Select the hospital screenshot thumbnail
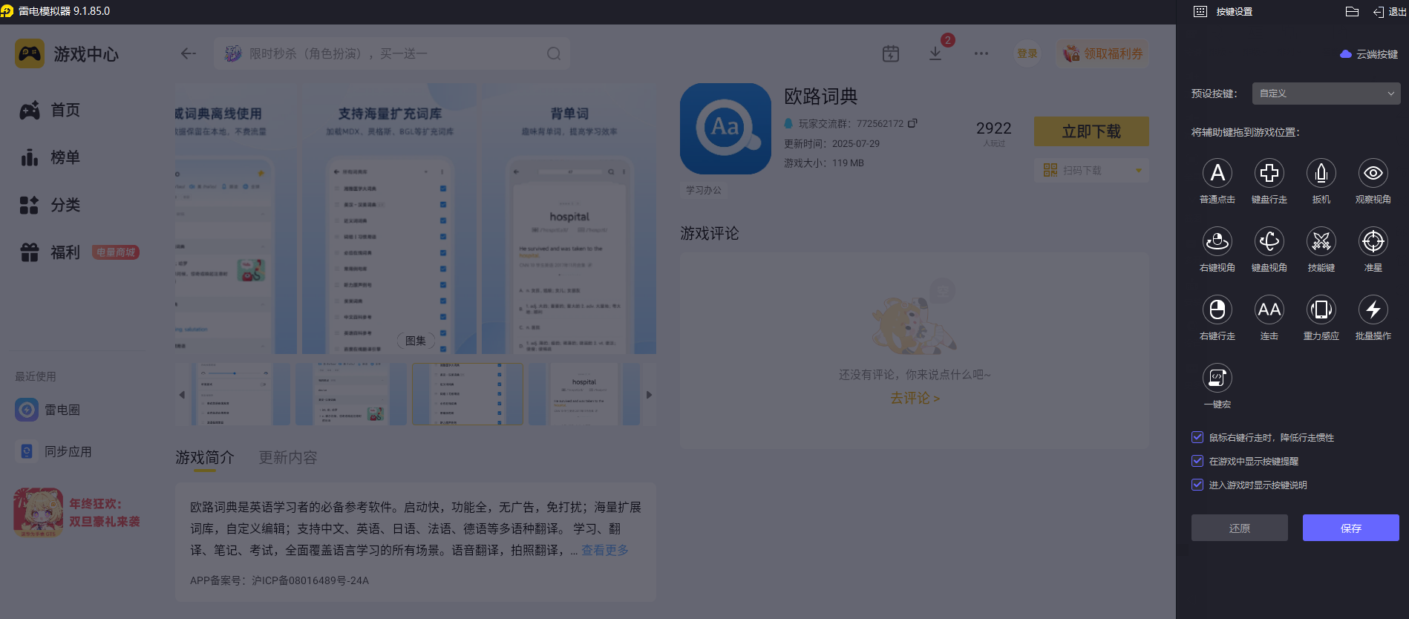 [583, 394]
